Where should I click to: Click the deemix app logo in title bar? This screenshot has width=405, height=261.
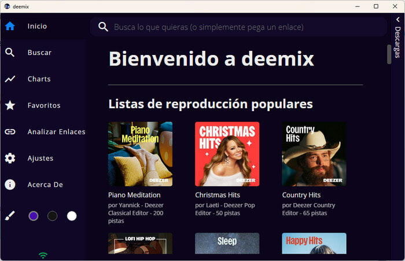click(x=7, y=6)
